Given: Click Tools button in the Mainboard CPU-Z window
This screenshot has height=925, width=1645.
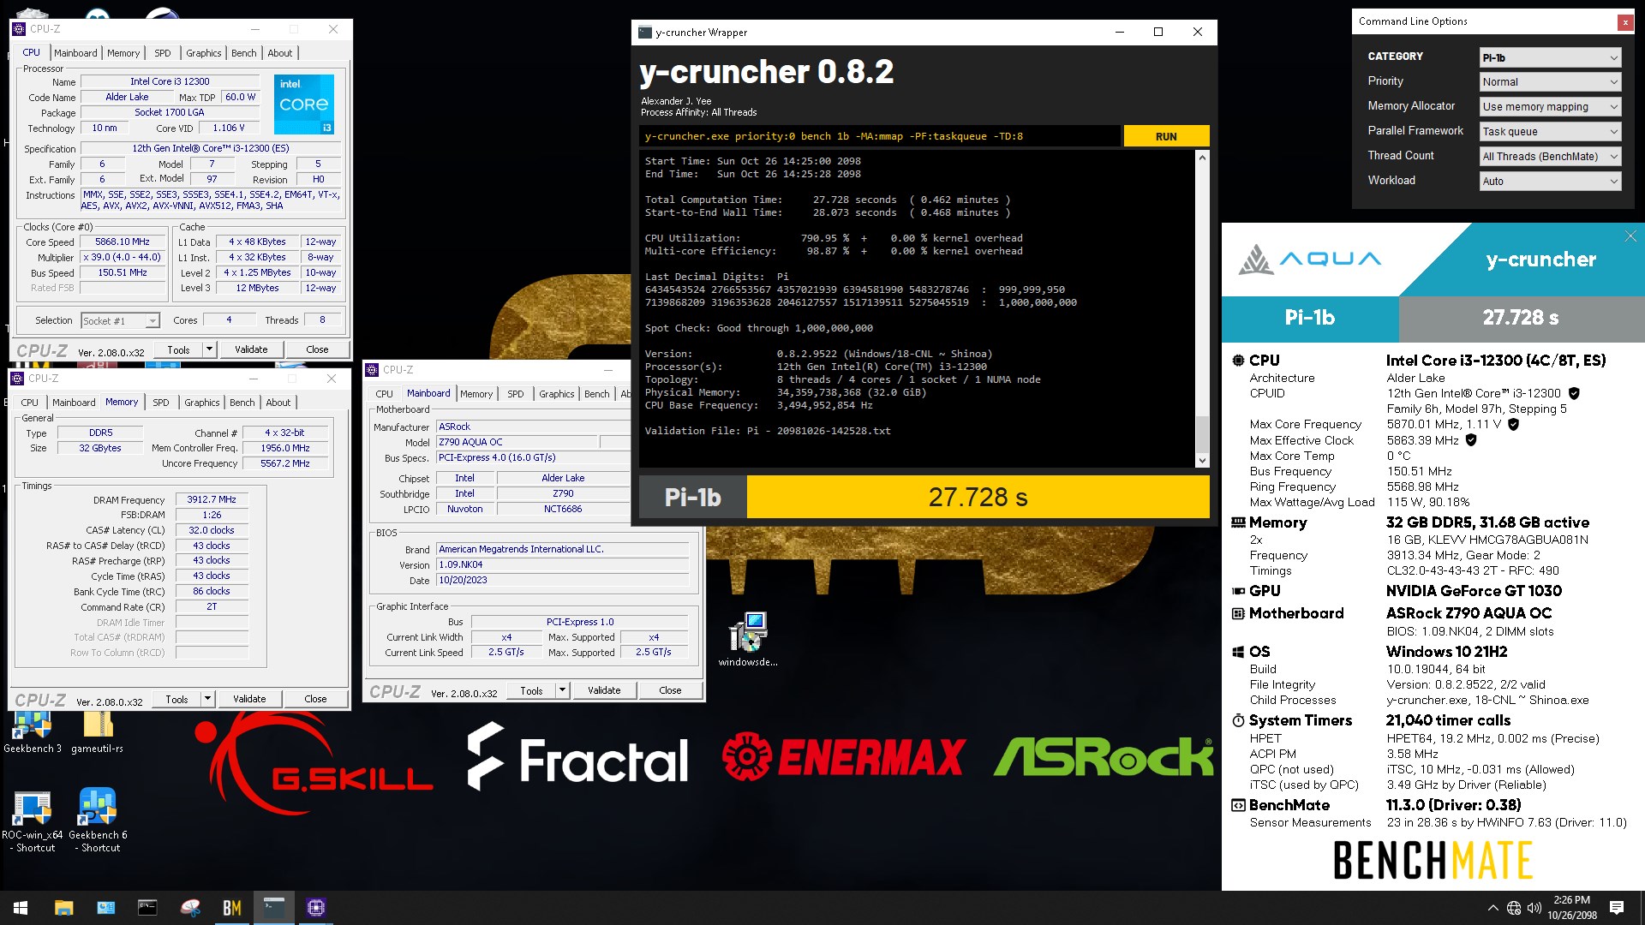Looking at the screenshot, I should tap(531, 690).
